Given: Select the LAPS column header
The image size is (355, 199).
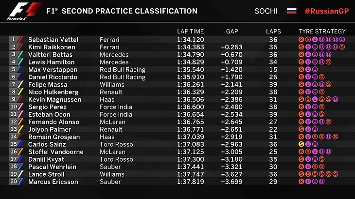Looking at the screenshot, I should 273,31.
